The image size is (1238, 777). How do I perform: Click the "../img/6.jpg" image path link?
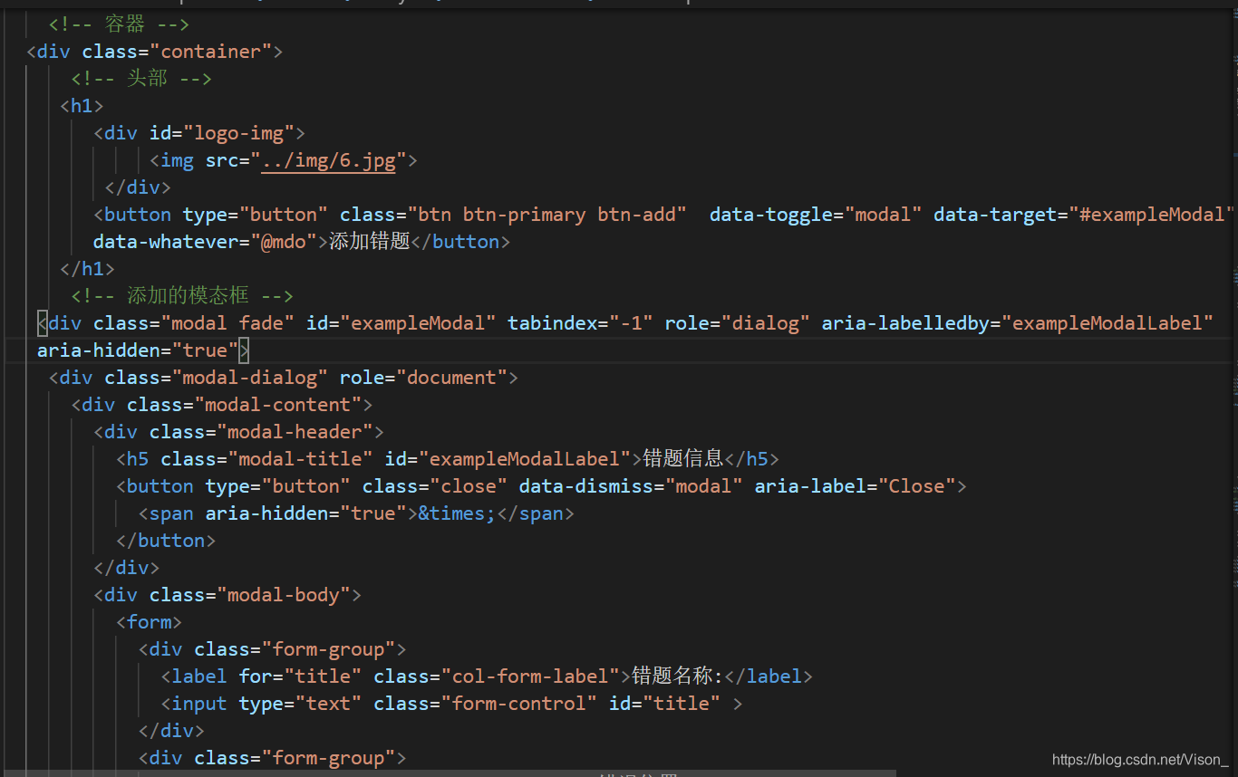pyautogui.click(x=329, y=160)
